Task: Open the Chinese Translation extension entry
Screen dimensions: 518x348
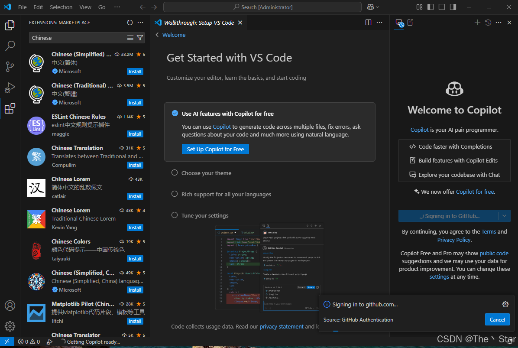Action: [86, 156]
